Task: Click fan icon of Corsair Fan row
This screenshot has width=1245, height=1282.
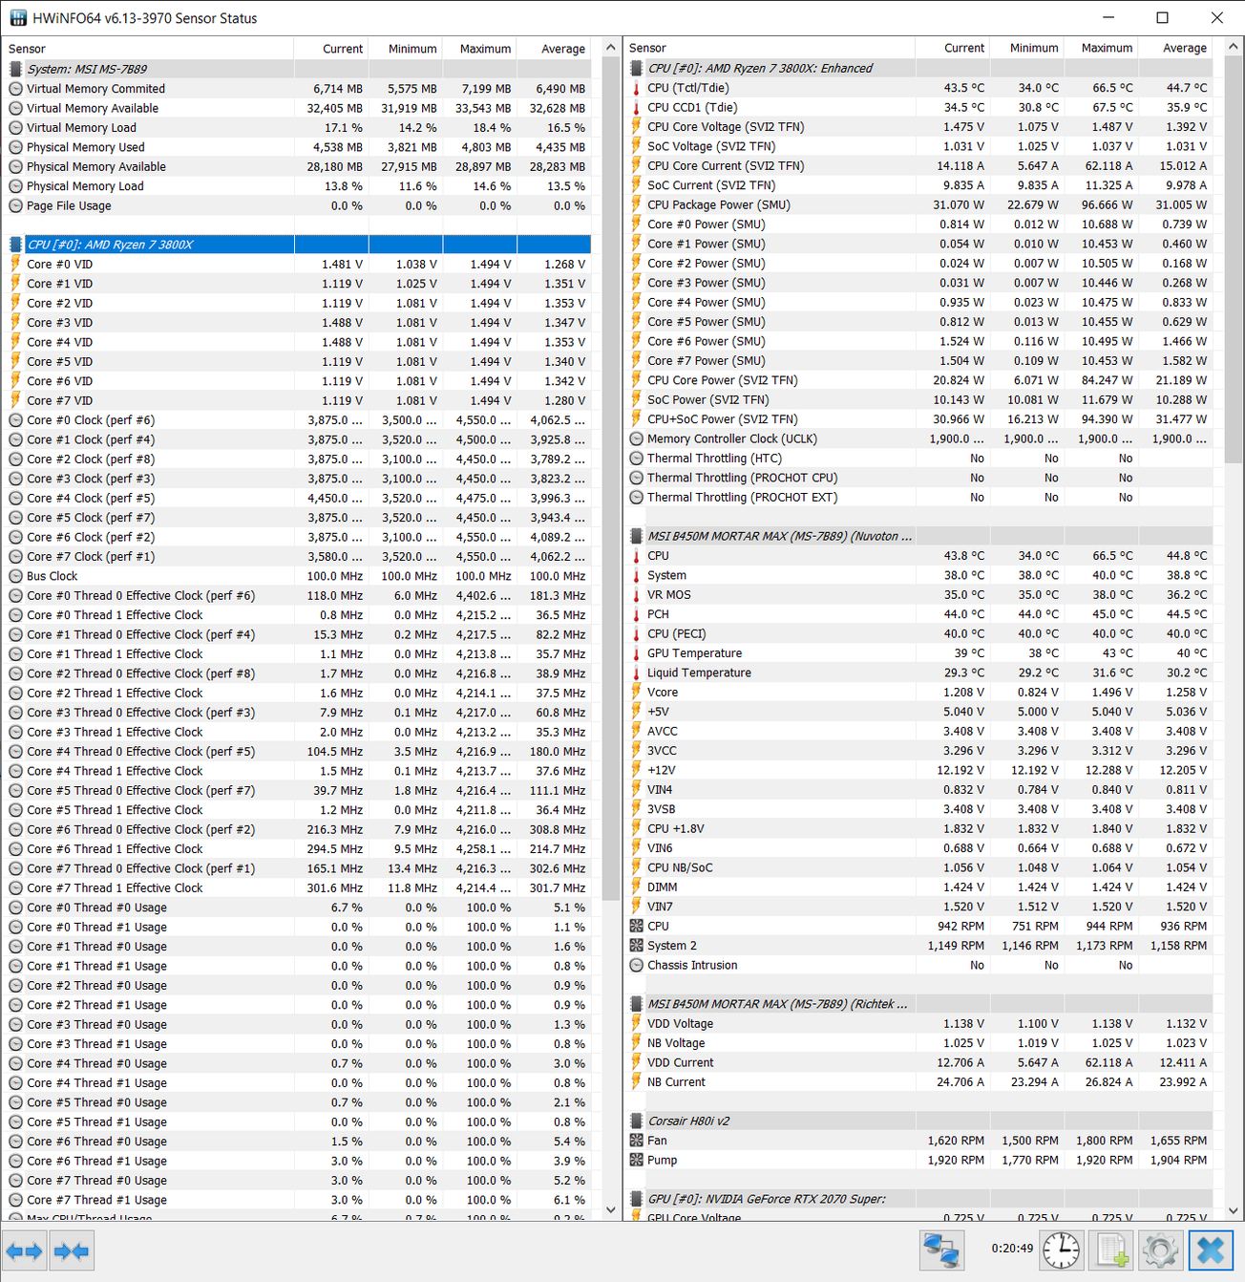Action: tap(637, 1141)
